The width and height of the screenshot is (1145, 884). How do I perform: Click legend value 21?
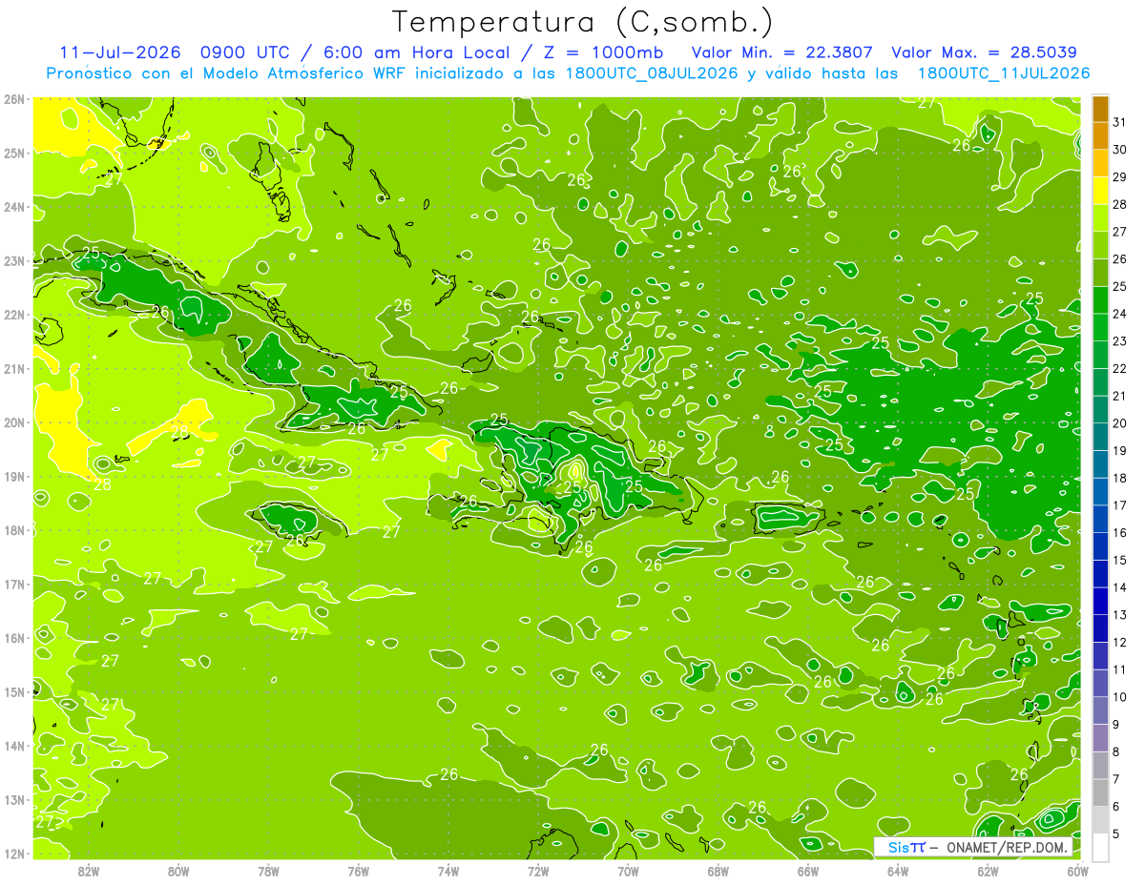pos(1119,396)
